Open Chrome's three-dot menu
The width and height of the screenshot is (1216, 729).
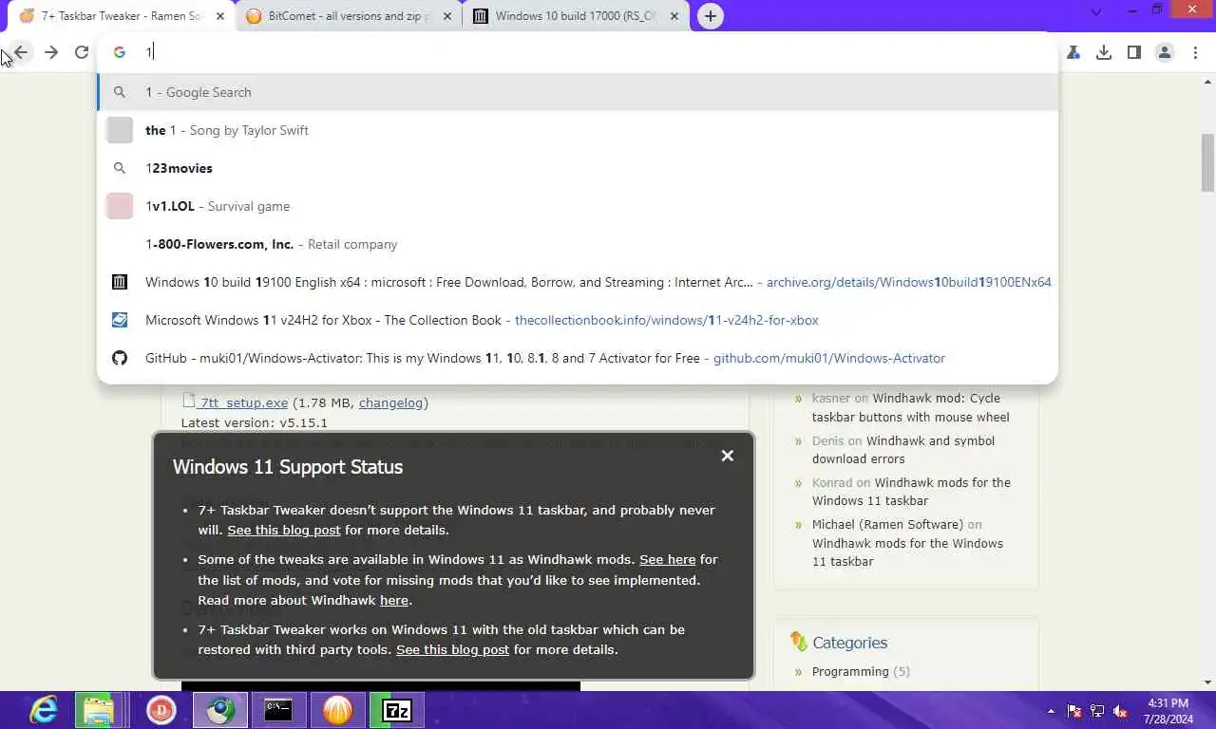[x=1195, y=52]
